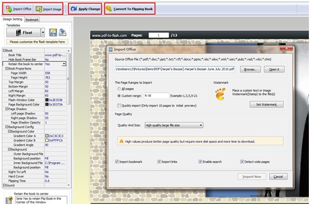
Task: Toggle the Detect wide pages checkbox
Action: 242,162
